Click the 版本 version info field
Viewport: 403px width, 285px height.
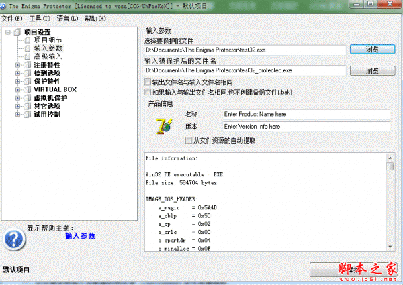tap(306, 127)
